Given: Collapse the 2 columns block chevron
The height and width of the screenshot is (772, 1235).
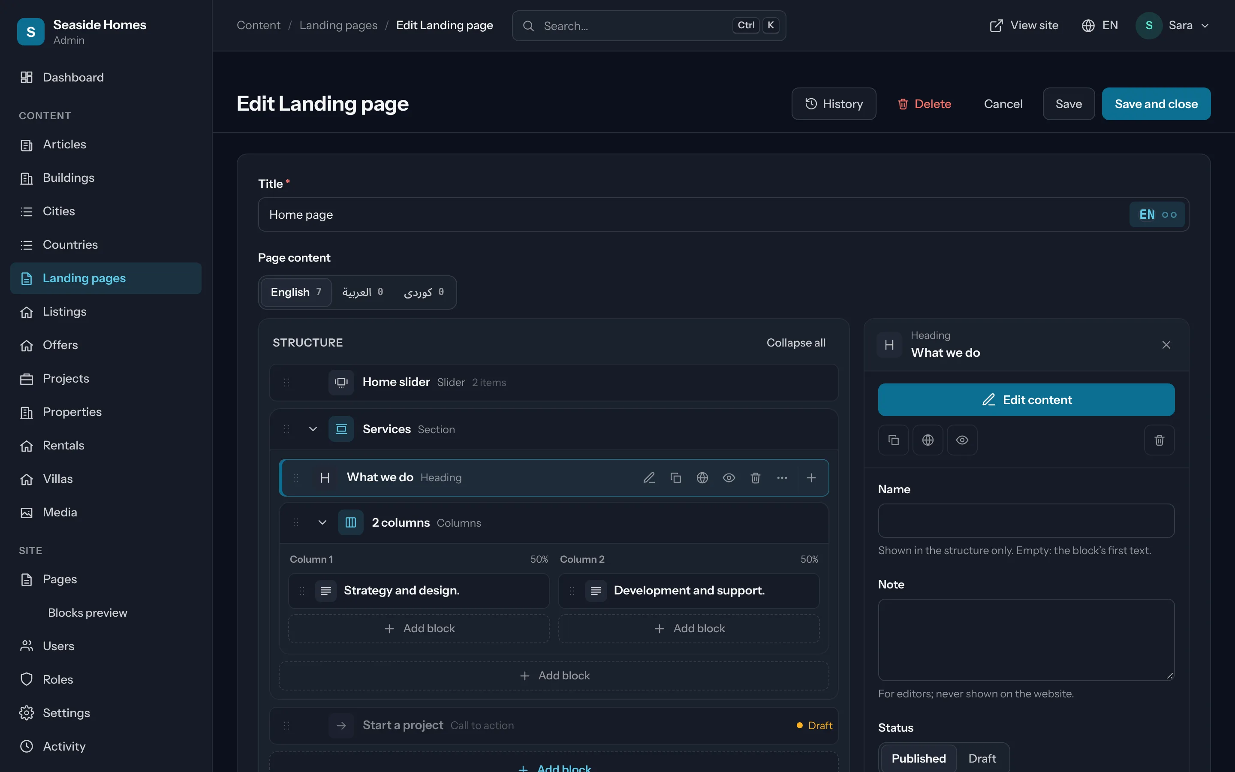Looking at the screenshot, I should 322,522.
